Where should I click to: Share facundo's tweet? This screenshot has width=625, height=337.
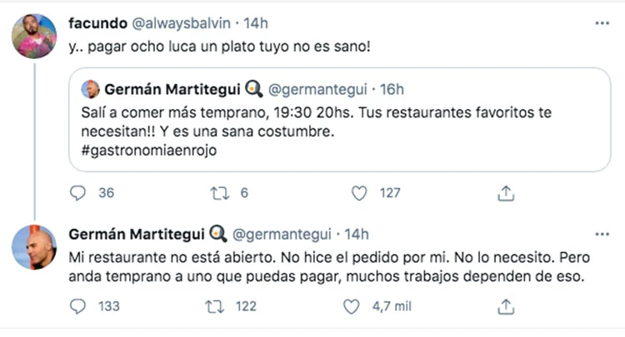(505, 194)
